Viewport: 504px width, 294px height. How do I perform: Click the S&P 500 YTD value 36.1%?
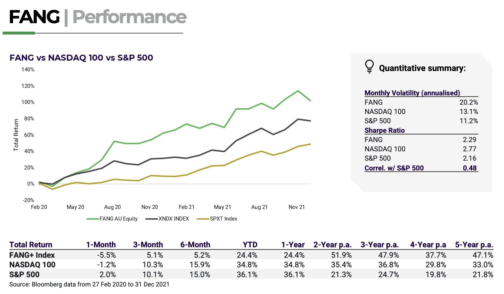(247, 275)
